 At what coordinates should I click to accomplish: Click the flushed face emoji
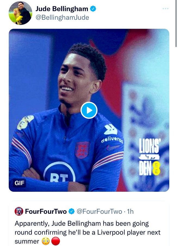point(46,242)
